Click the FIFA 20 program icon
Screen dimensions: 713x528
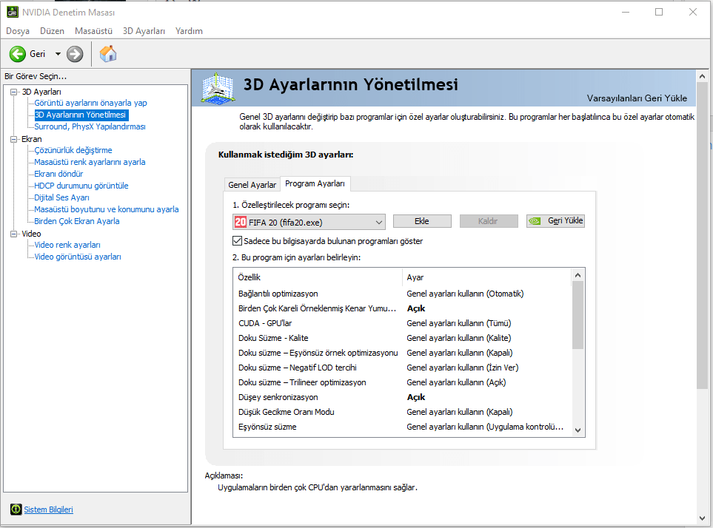(240, 222)
